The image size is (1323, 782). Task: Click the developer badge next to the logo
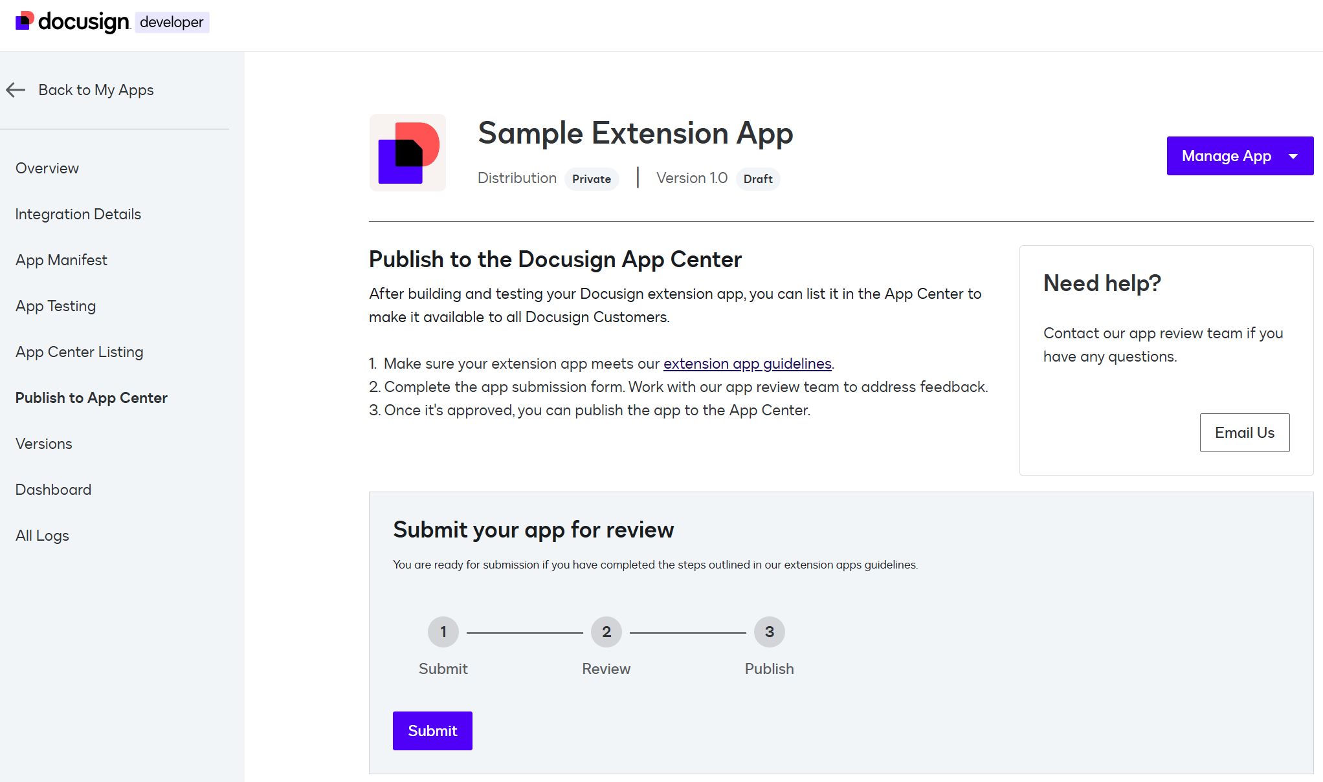(172, 22)
